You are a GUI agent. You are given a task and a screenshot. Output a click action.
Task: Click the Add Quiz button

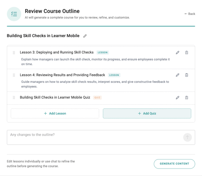pos(147,113)
